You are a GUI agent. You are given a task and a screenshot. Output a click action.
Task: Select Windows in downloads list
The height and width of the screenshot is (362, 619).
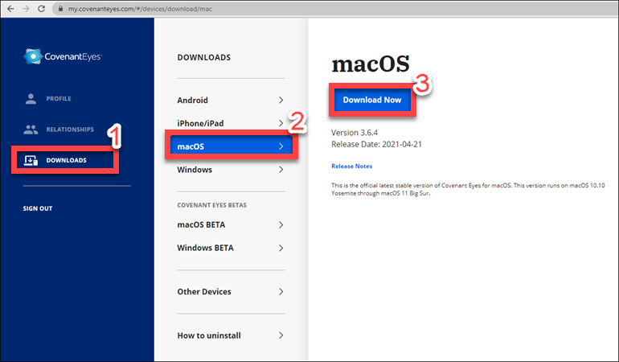click(231, 170)
